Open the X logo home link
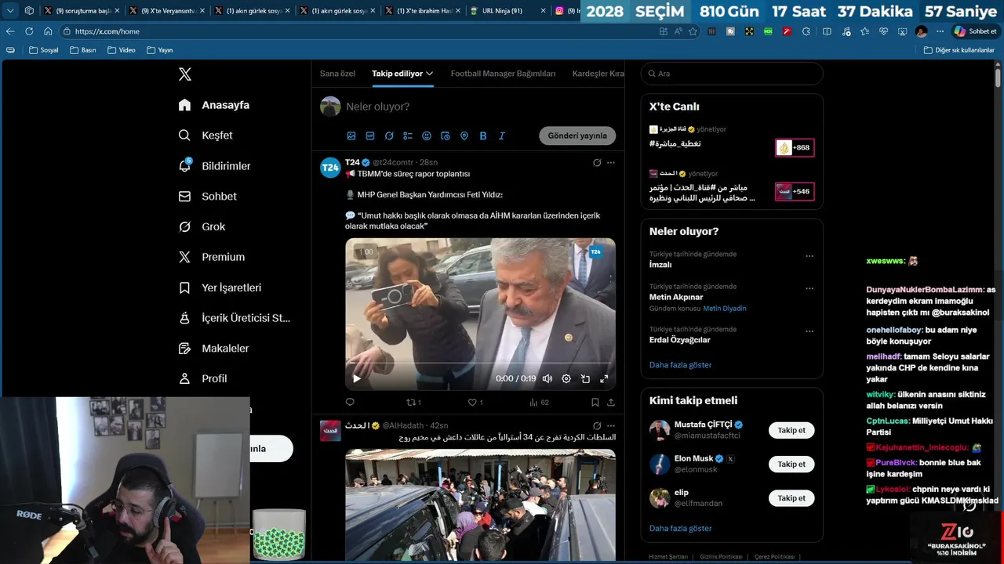Screen dimensions: 1004x564 (x=185, y=74)
